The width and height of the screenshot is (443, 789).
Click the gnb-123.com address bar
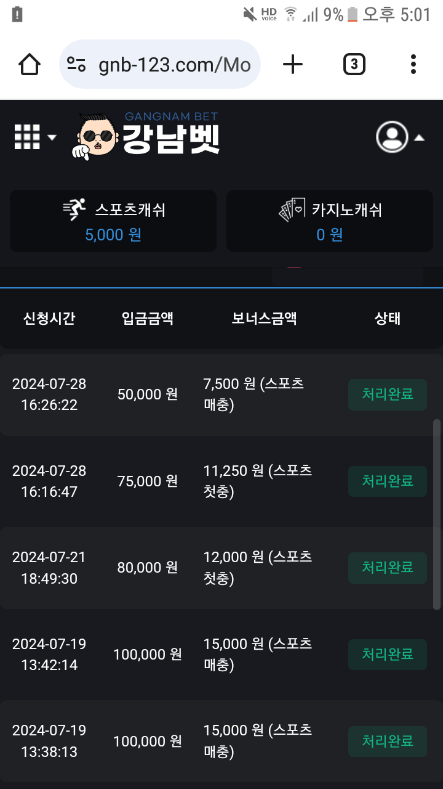pyautogui.click(x=174, y=65)
